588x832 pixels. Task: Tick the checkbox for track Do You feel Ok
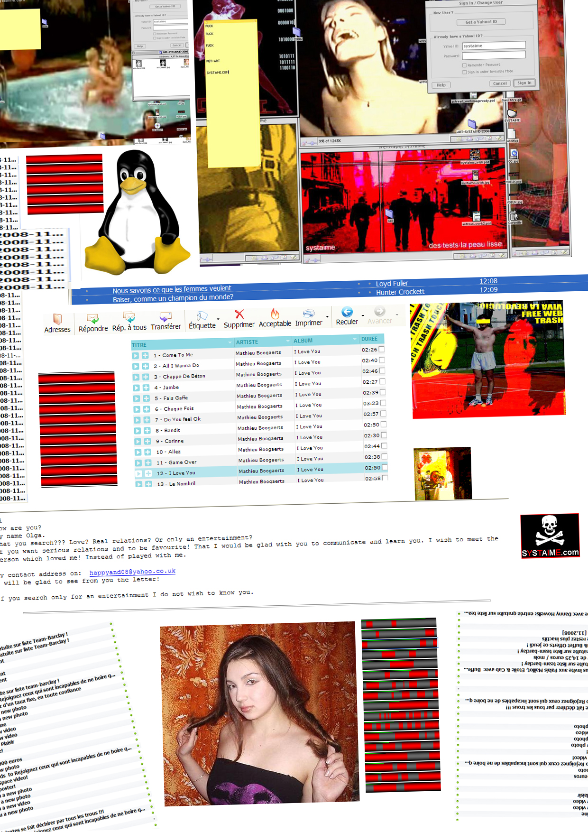(383, 414)
